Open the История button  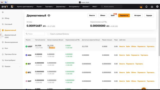coord(137,15)
